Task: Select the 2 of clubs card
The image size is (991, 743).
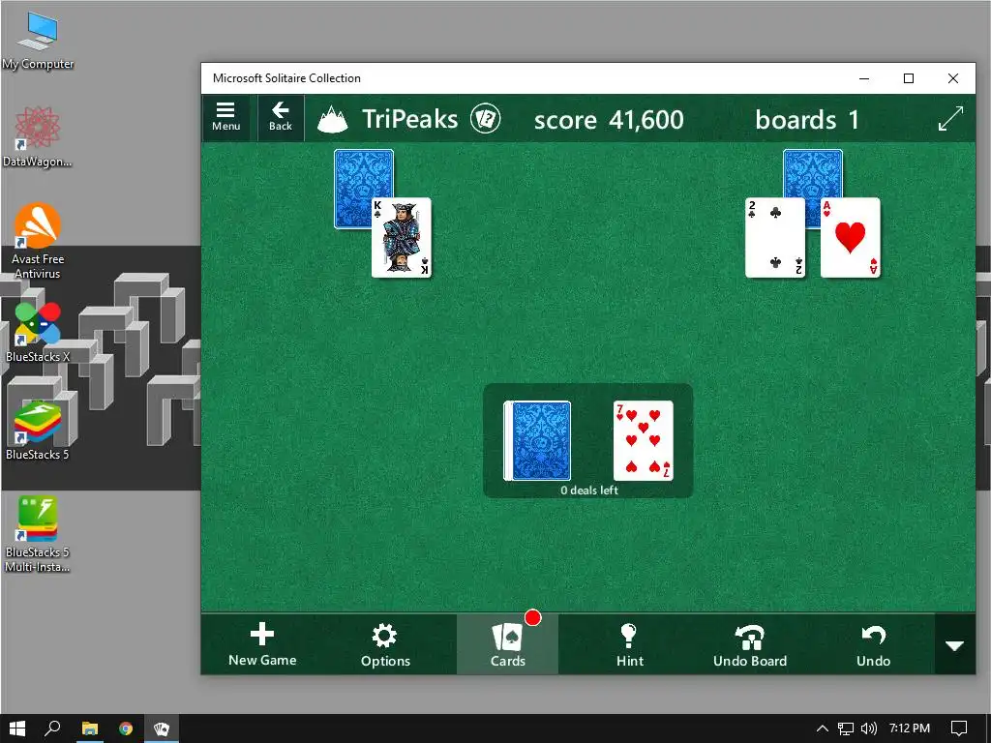Action: click(775, 238)
